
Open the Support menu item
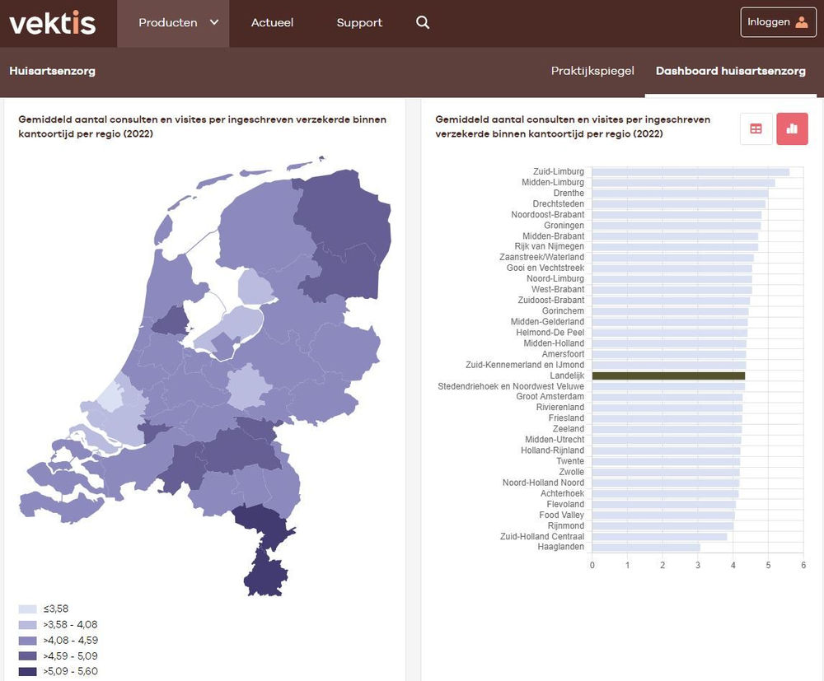[358, 22]
